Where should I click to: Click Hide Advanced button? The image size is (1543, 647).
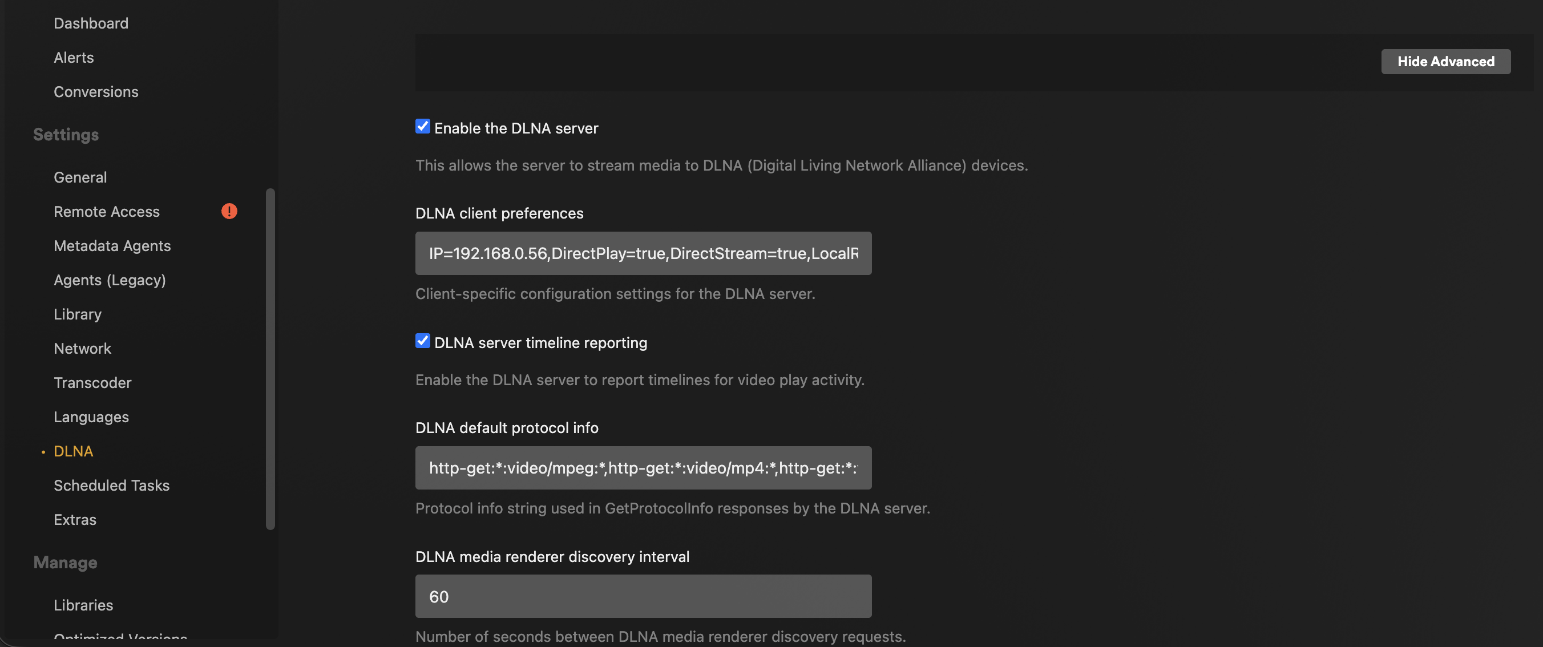1445,61
